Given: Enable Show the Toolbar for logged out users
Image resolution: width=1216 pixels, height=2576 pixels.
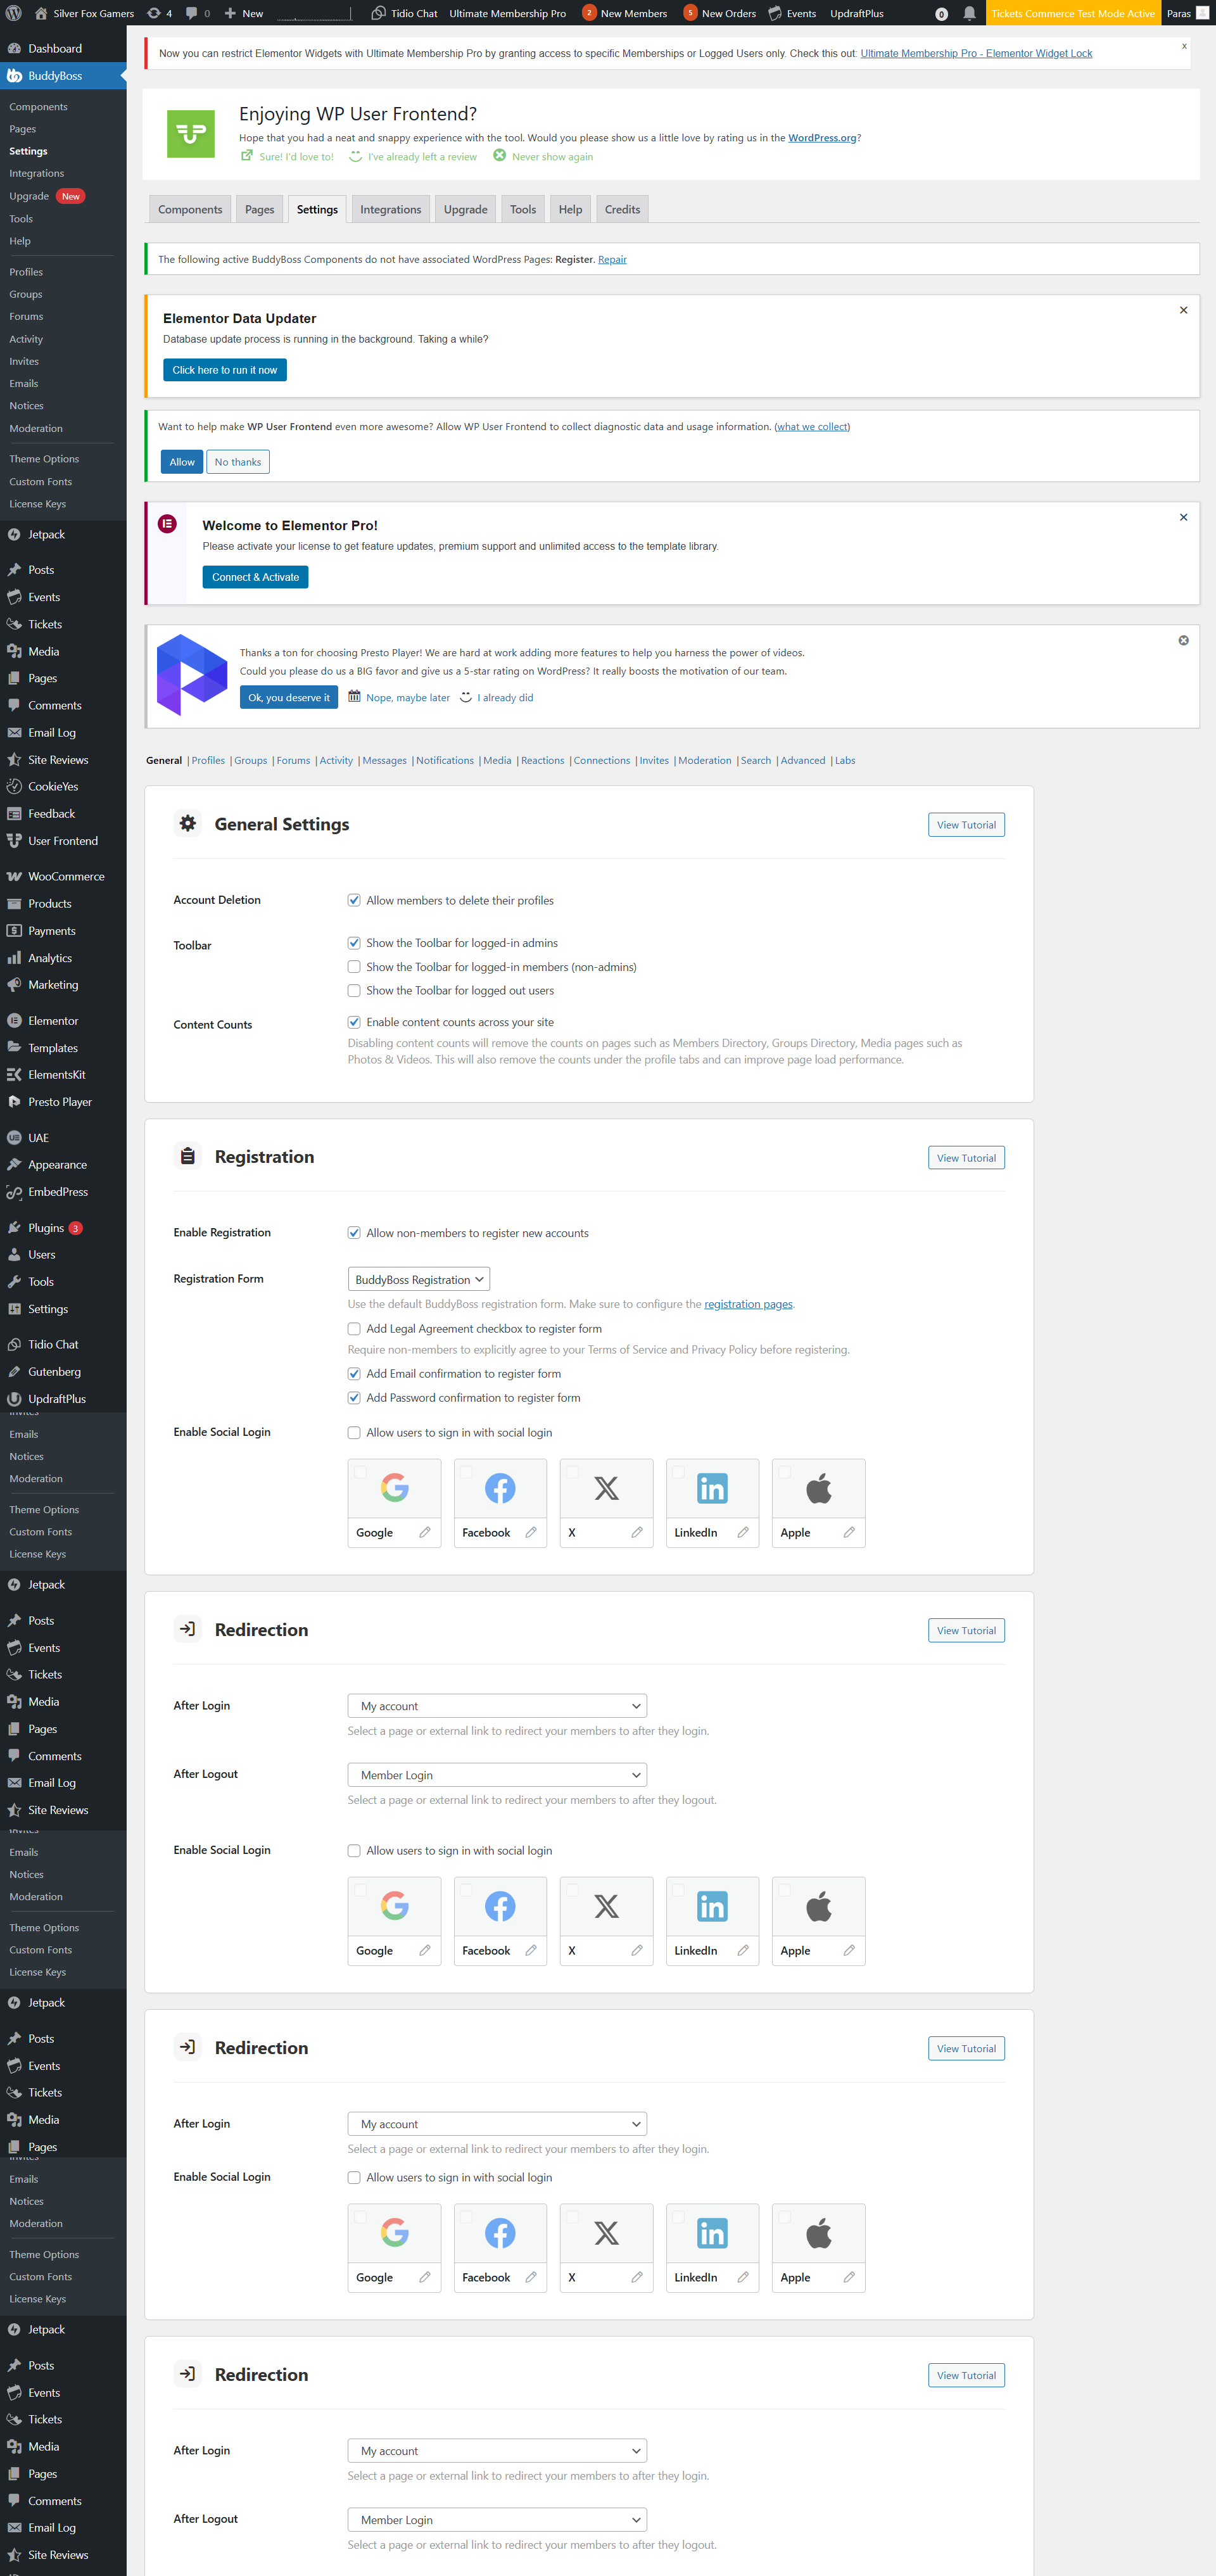Looking at the screenshot, I should 354,990.
